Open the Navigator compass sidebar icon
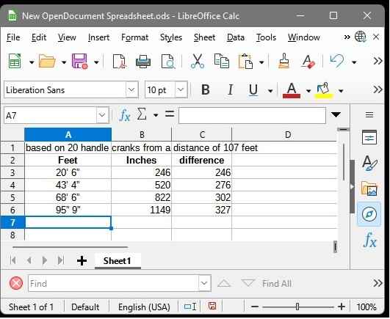The height and width of the screenshot is (319, 390). [369, 214]
